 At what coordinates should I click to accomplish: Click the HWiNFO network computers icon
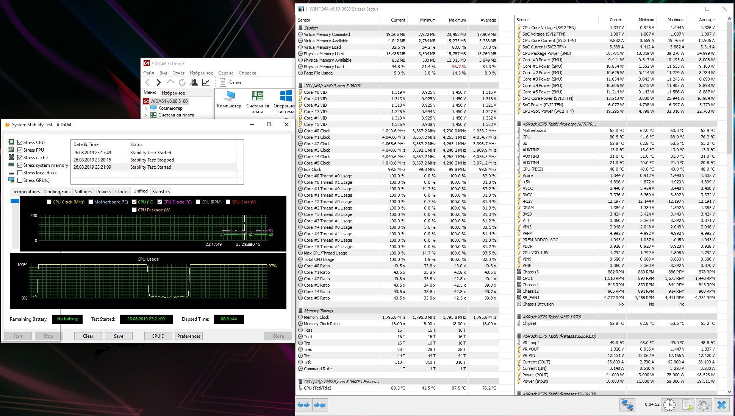click(x=627, y=405)
